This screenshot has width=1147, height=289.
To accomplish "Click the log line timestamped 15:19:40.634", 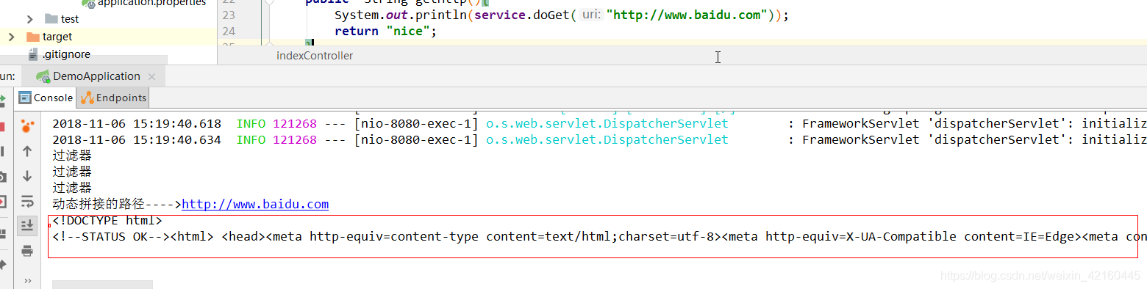I will 599,139.
